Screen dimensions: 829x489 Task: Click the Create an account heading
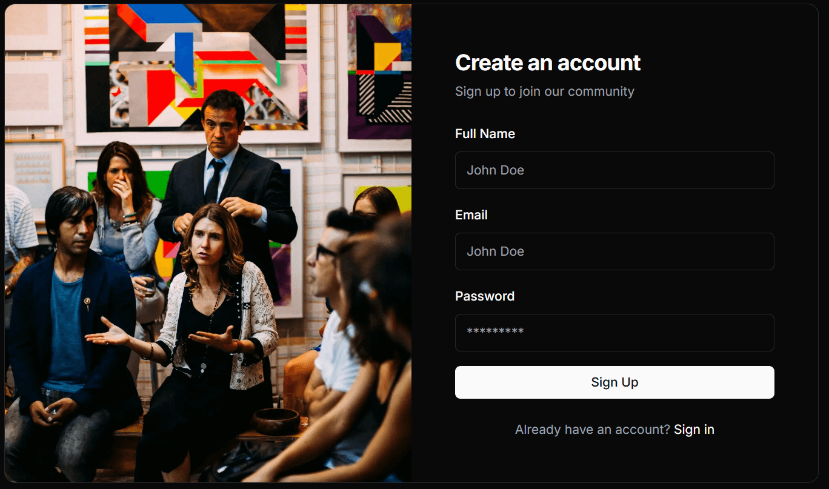[x=547, y=63]
